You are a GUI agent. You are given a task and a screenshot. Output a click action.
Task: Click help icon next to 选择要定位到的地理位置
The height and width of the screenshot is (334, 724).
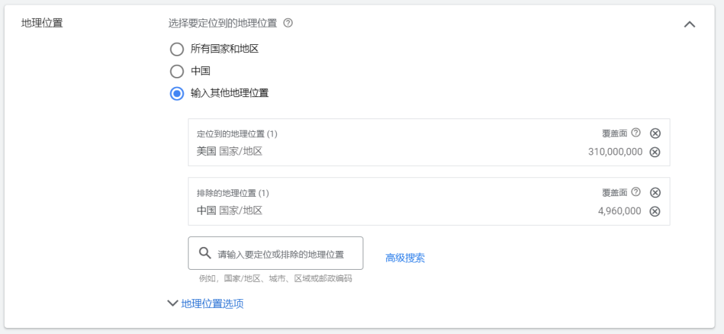click(288, 23)
